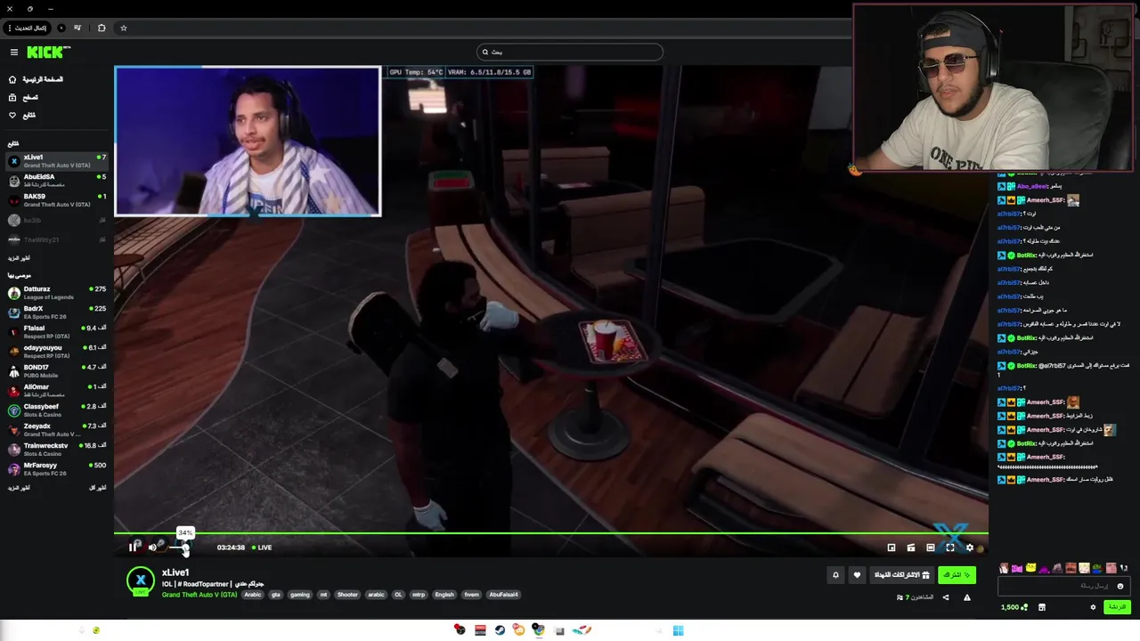
Task: Mute the stream volume speaker icon
Action: coord(152,548)
